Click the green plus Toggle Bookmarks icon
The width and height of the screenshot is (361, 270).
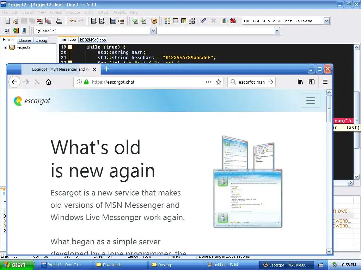click(x=16, y=31)
